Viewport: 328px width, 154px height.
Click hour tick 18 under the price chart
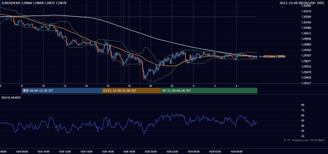click(x=129, y=86)
